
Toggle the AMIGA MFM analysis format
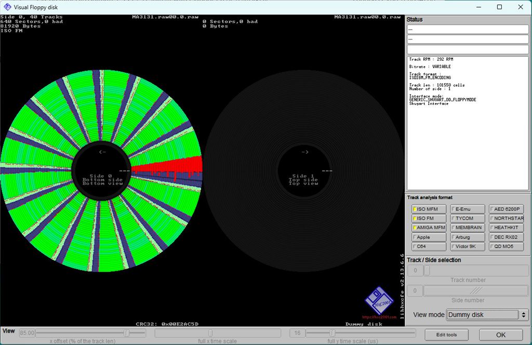point(429,228)
